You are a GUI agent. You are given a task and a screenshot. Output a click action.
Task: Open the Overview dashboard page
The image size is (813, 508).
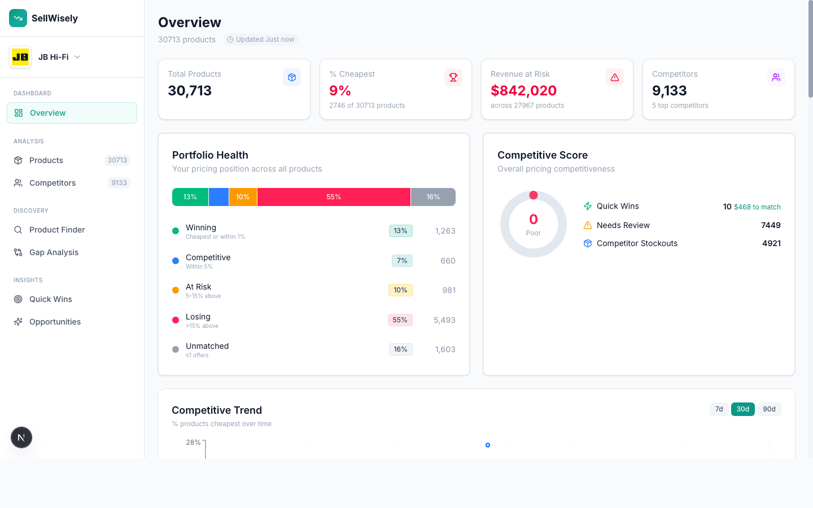coord(72,113)
